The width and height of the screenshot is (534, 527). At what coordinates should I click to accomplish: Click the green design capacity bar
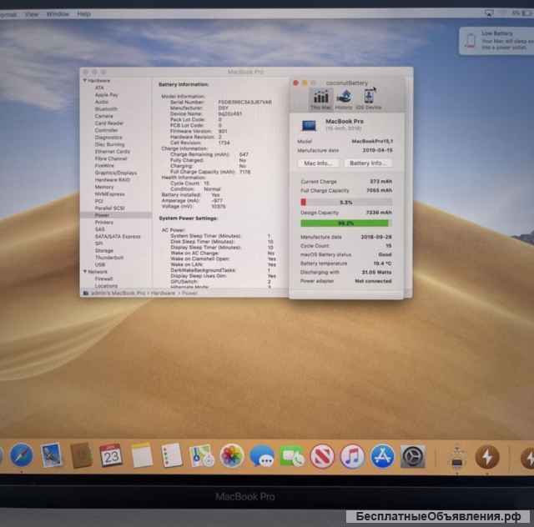[345, 223]
